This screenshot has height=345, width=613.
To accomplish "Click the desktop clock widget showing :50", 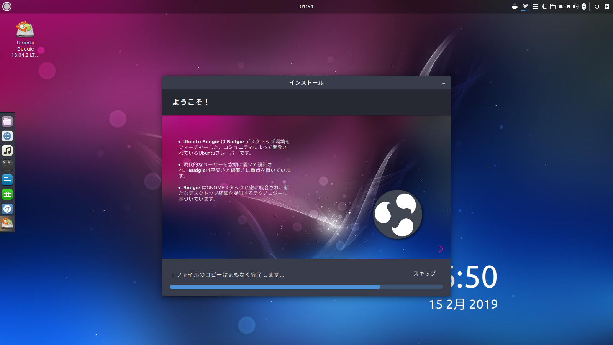I will [x=474, y=277].
